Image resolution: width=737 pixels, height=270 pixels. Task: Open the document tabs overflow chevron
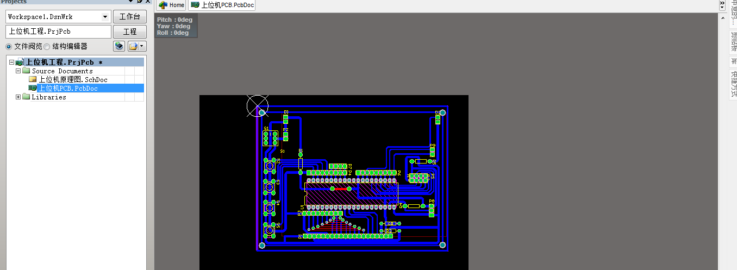pyautogui.click(x=722, y=4)
